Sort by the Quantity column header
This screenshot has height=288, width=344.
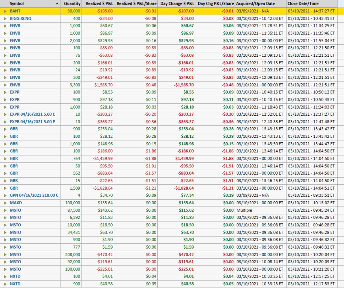click(72, 3)
